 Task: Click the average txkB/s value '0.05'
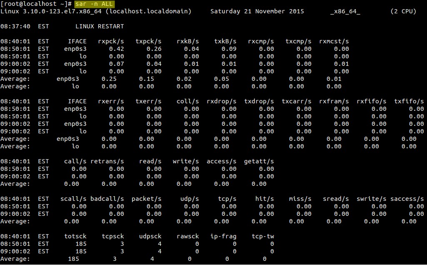222,79
